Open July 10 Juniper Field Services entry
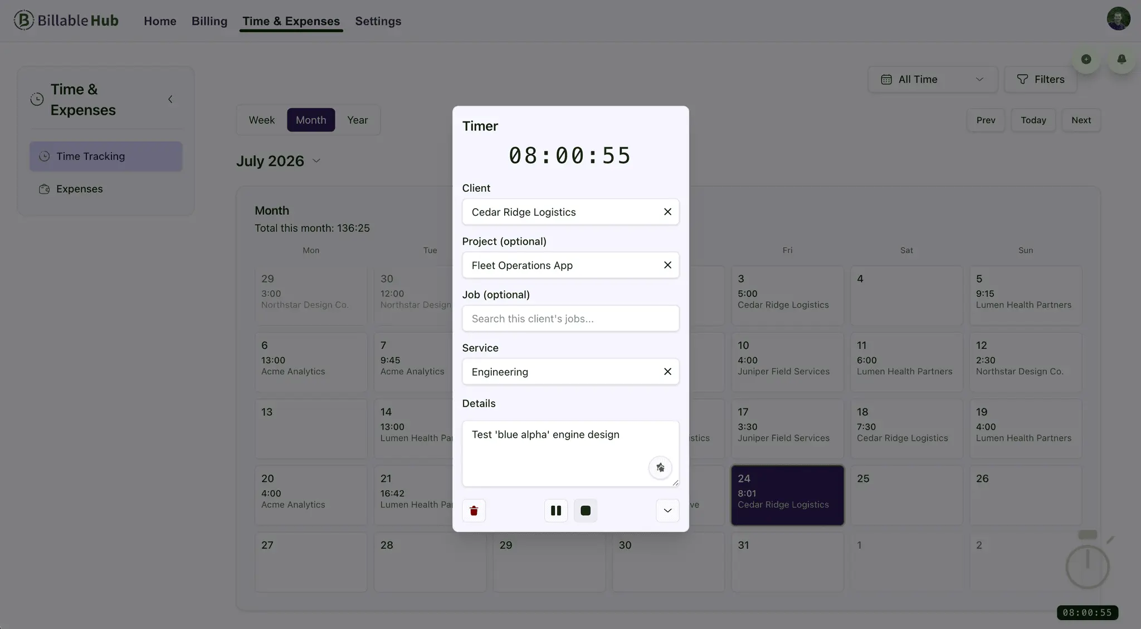 [x=787, y=362]
